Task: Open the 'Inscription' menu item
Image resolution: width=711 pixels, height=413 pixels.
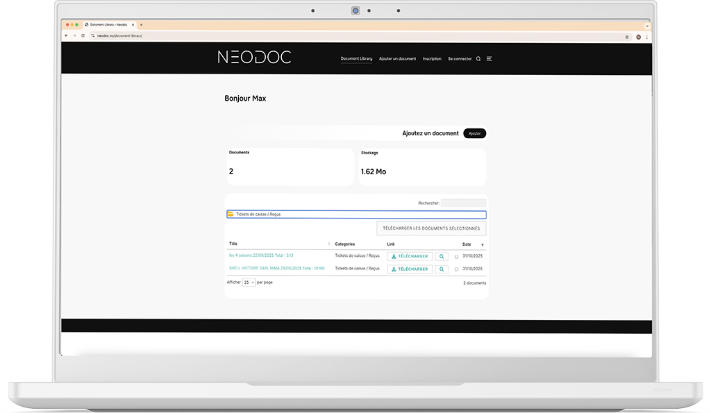Action: tap(432, 59)
